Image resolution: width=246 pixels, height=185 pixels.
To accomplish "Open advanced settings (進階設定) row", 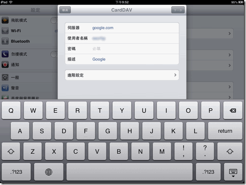I will (122, 75).
